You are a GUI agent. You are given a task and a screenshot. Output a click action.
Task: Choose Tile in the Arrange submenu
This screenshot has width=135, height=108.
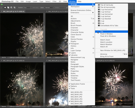112,31
